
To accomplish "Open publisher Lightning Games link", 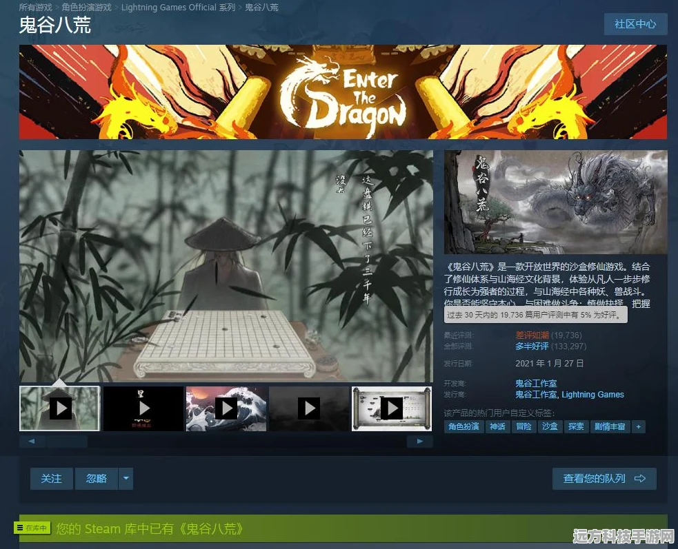I will click(x=592, y=395).
